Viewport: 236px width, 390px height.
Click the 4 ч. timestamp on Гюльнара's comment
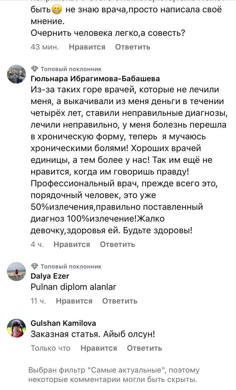click(x=37, y=244)
